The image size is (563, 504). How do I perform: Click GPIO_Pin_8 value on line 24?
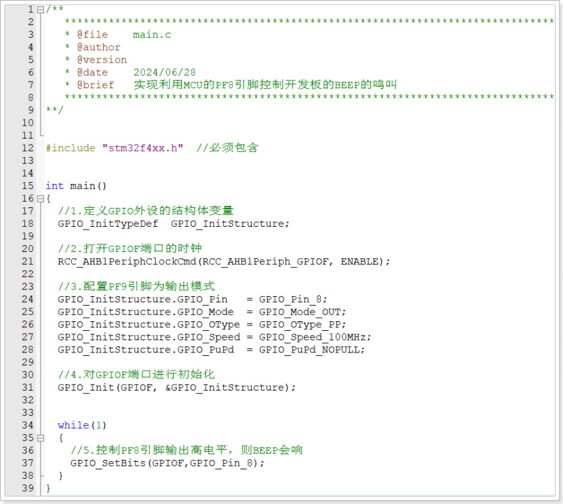click(x=290, y=299)
